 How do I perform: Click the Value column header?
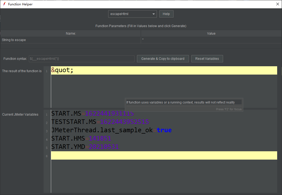pyautogui.click(x=211, y=34)
